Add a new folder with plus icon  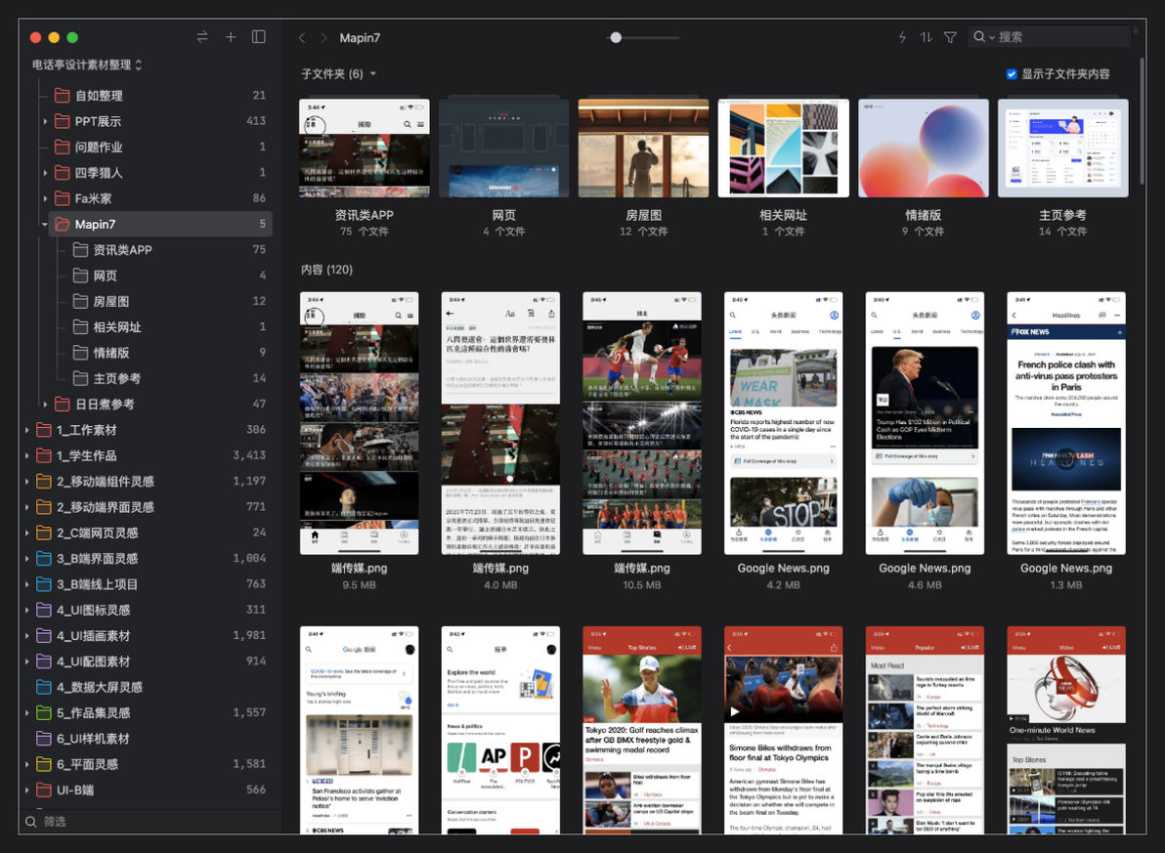coord(231,36)
